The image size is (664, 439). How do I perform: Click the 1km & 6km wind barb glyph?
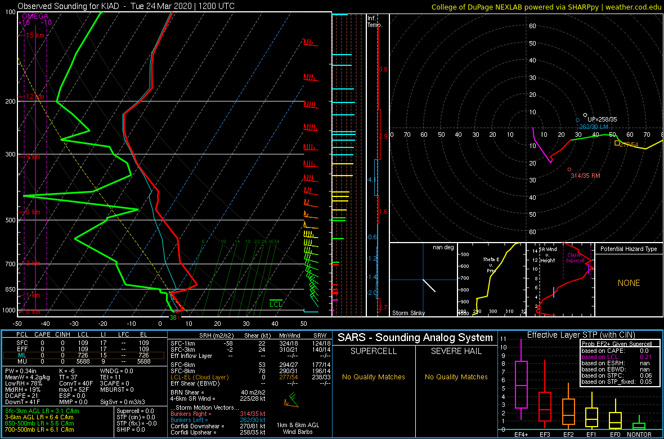[291, 400]
